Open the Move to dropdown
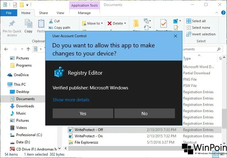The width and height of the screenshot is (227, 158). click(92, 23)
